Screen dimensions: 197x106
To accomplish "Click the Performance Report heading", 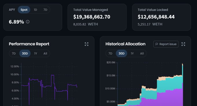I will pos(29,44).
